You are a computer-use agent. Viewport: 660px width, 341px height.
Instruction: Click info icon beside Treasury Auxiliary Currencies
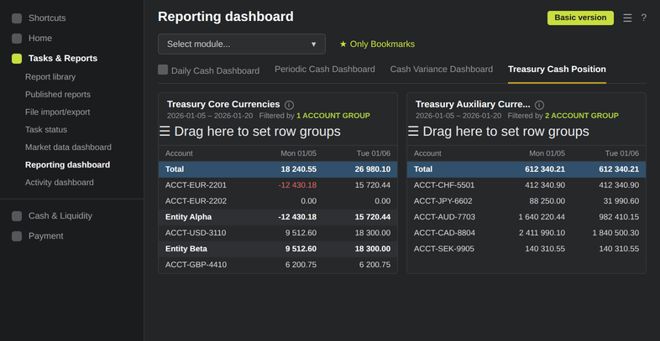pos(539,105)
